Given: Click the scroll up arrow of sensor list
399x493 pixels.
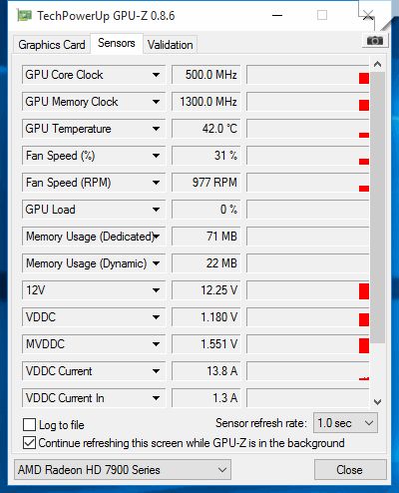Looking at the screenshot, I should click(x=377, y=64).
